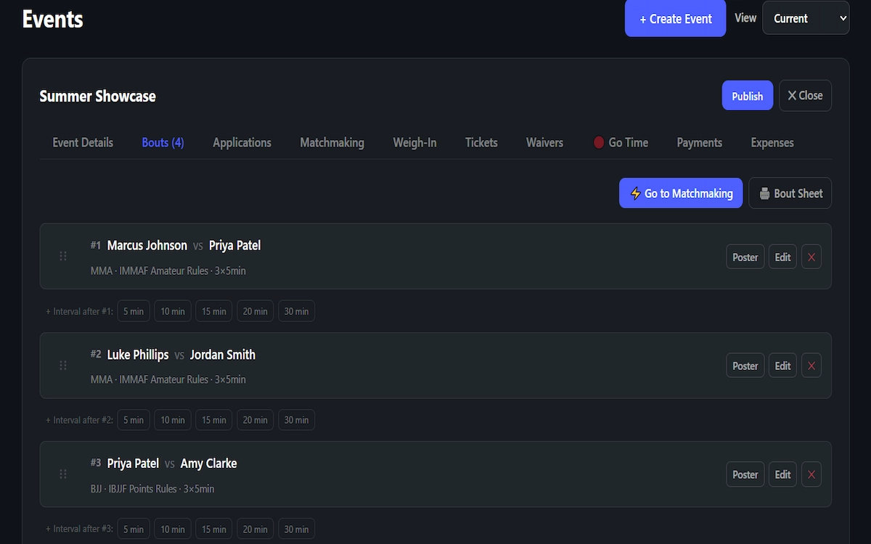This screenshot has width=871, height=544.
Task: Add 5 min interval after bout #1
Action: pyautogui.click(x=134, y=311)
